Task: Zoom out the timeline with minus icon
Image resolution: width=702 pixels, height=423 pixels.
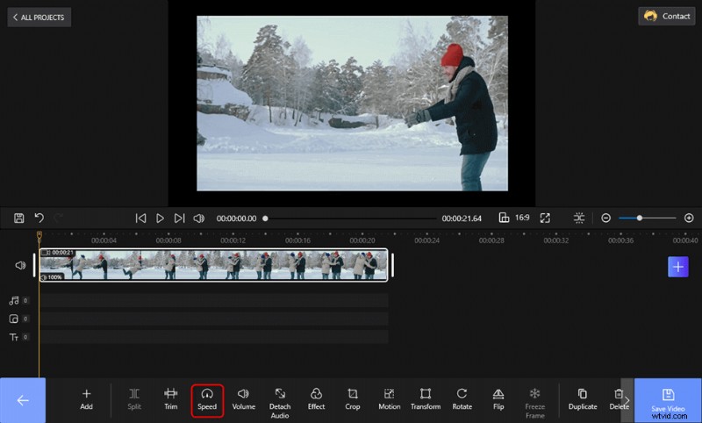Action: [605, 218]
